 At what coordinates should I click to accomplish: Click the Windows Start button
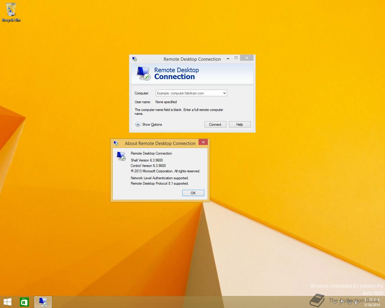(x=7, y=302)
